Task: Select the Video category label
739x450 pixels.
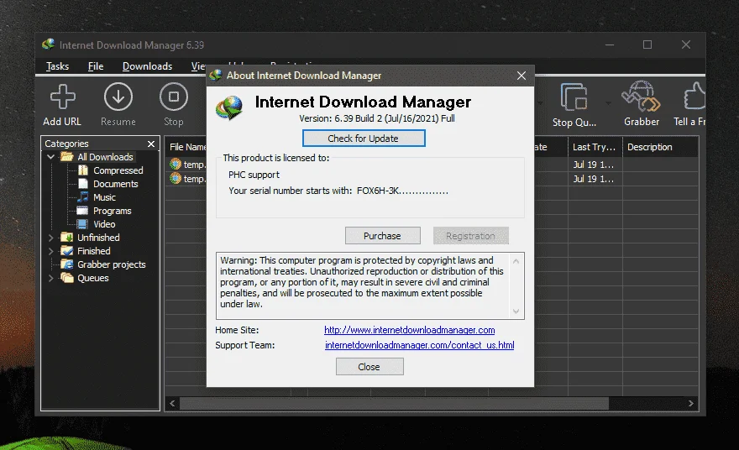Action: click(x=104, y=224)
